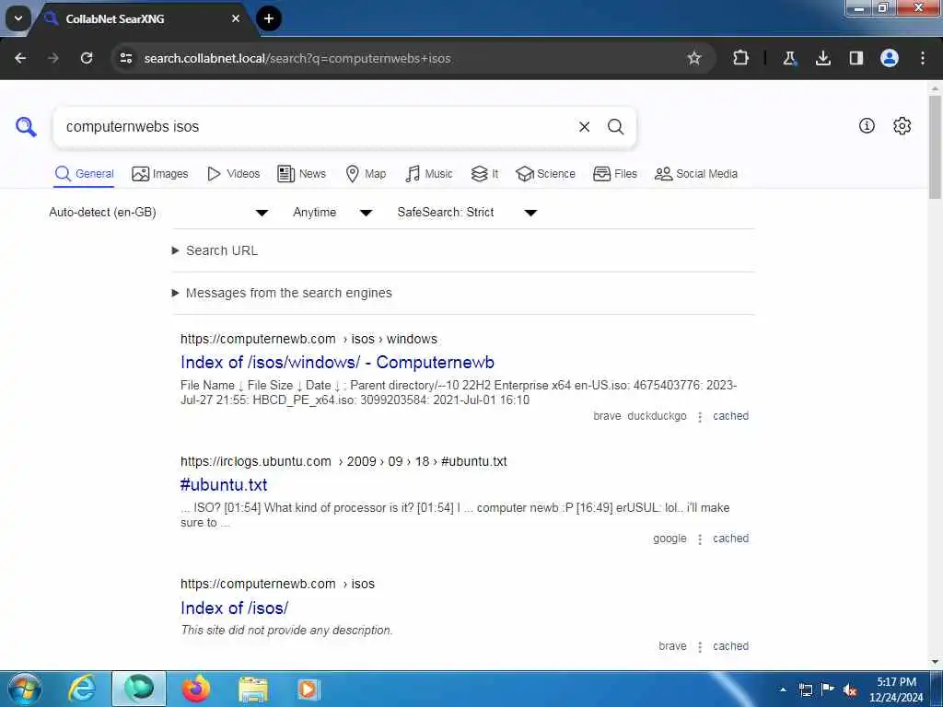Open the Anytime time range dropdown
Viewport: 943px width, 707px height.
point(332,213)
